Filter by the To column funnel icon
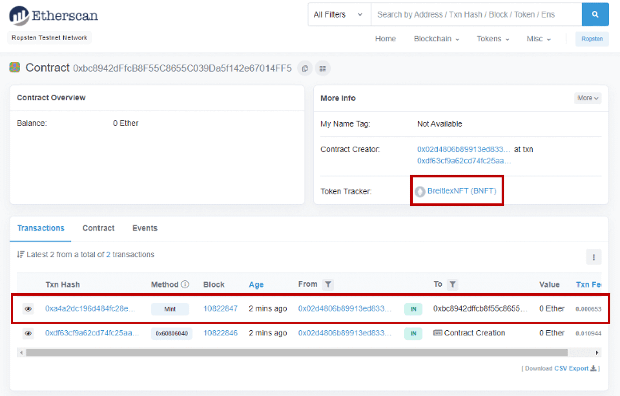The height and width of the screenshot is (396, 620). tap(453, 285)
